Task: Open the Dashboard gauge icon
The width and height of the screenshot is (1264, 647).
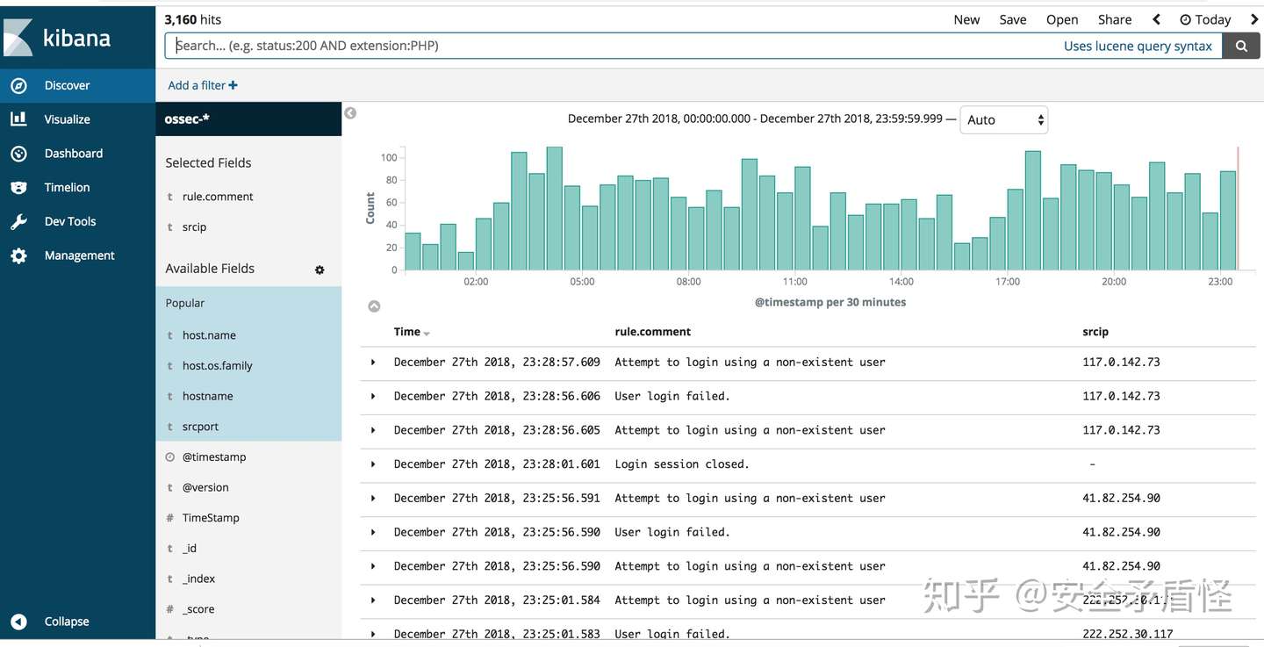Action: [18, 154]
